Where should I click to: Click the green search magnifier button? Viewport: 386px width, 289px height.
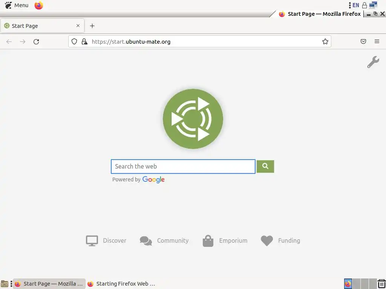(265, 166)
